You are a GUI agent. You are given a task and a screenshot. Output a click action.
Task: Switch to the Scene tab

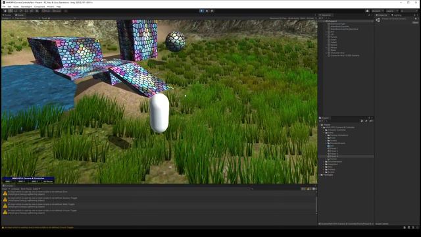[7, 15]
